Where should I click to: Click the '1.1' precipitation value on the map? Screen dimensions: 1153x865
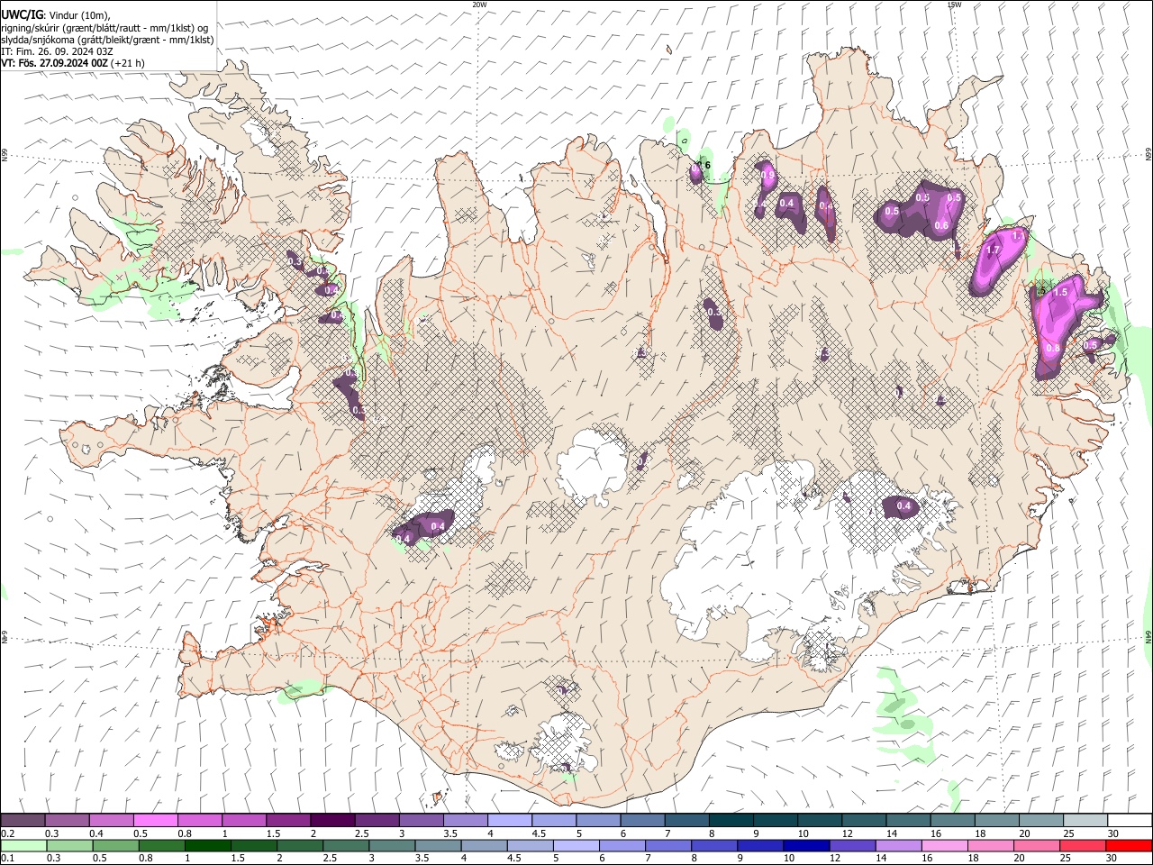pyautogui.click(x=1018, y=235)
